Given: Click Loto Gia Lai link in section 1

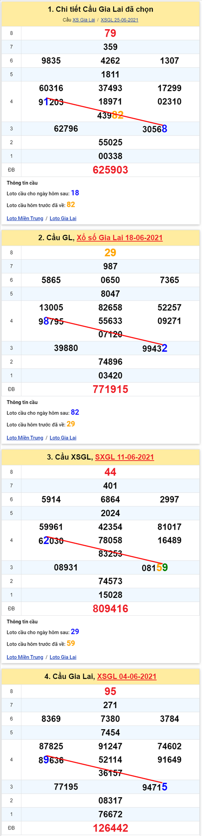Looking at the screenshot, I should [63, 218].
